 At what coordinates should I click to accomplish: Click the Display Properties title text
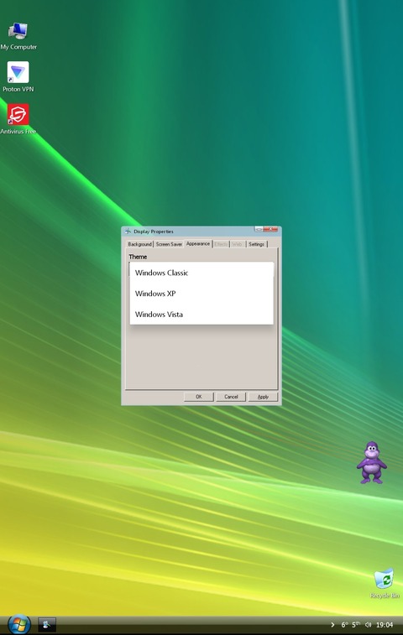pyautogui.click(x=154, y=232)
